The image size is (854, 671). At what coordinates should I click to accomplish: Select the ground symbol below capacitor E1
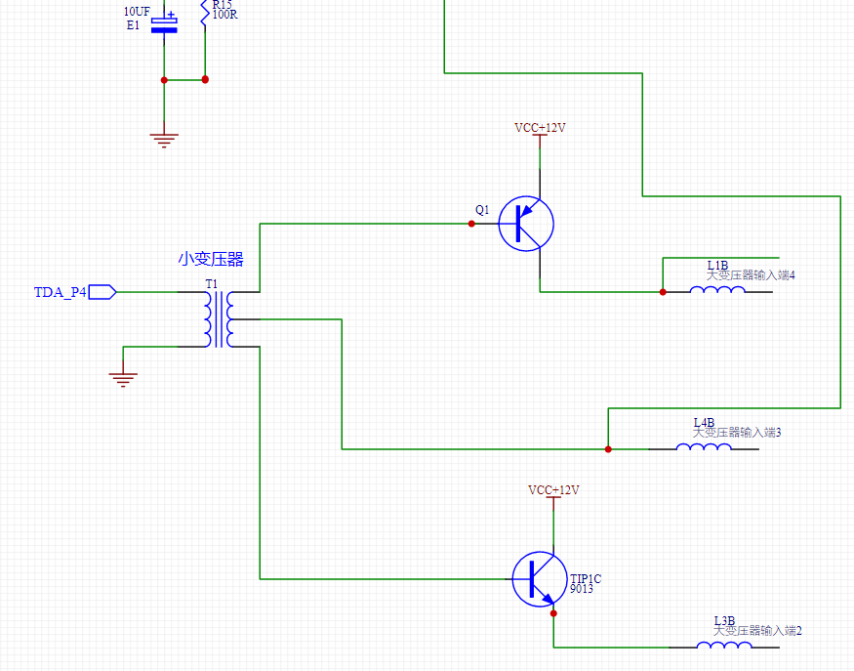click(x=164, y=139)
